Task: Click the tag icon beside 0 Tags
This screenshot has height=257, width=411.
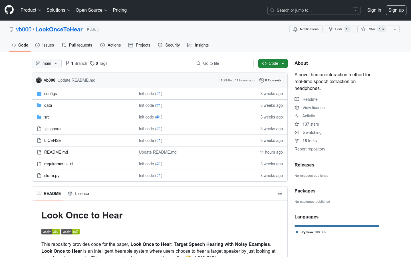Action: pyautogui.click(x=92, y=63)
